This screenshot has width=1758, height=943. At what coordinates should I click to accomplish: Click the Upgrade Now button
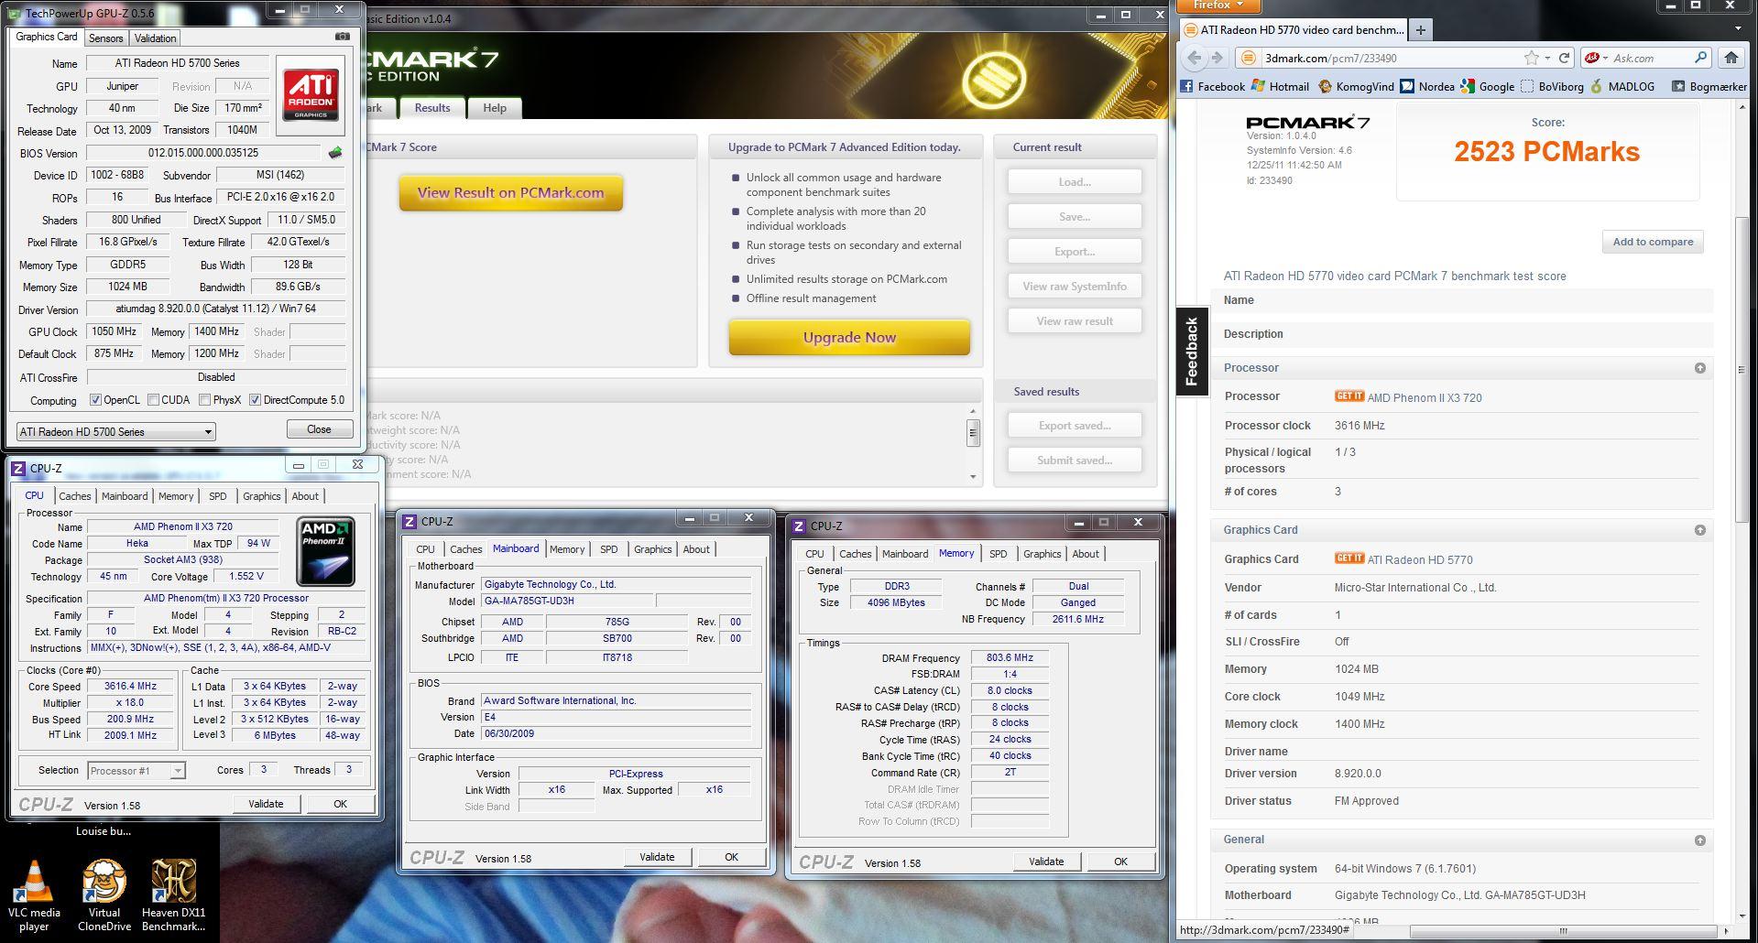point(849,337)
